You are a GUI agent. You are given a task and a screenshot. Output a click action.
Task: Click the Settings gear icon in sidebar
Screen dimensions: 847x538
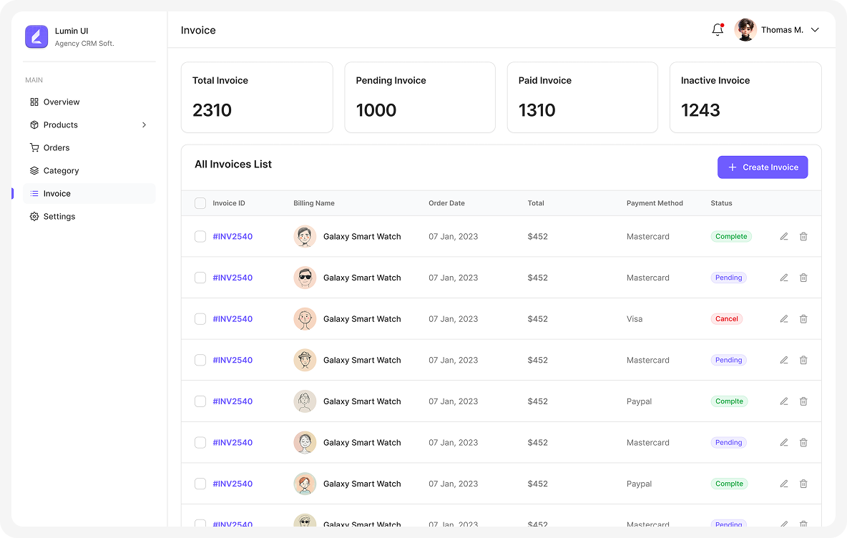[34, 217]
